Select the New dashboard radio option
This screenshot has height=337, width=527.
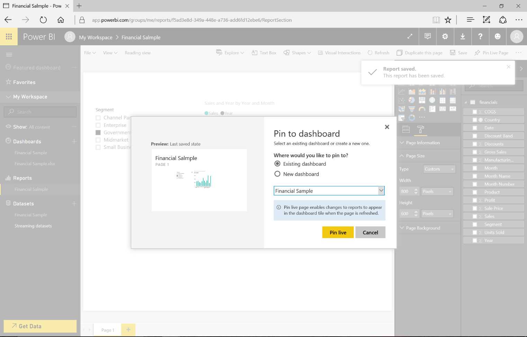click(277, 174)
